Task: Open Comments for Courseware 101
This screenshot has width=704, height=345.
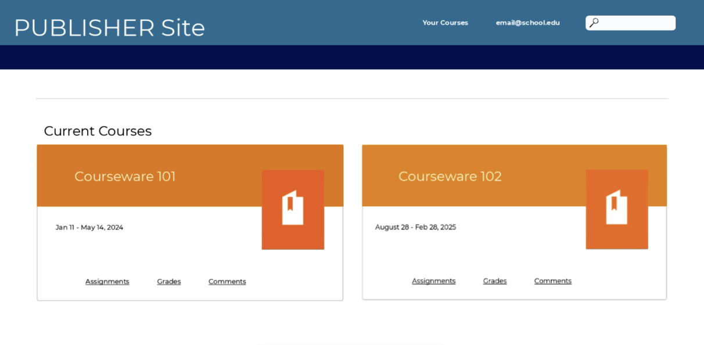Action: point(227,281)
